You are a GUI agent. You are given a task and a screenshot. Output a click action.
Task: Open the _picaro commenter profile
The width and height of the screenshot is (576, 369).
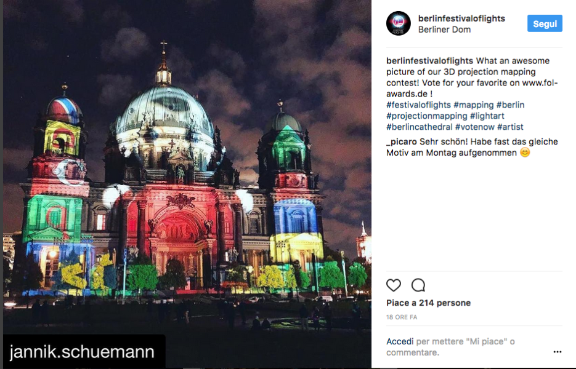[x=402, y=141]
